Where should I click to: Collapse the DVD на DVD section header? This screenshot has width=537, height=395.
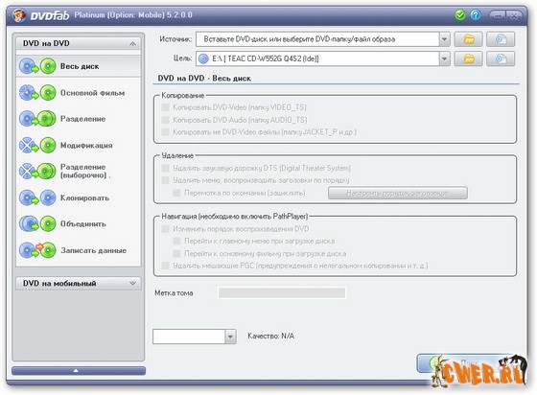(x=79, y=43)
